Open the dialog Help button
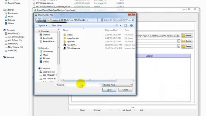The width and height of the screenshot is (206, 116). [x=131, y=25]
